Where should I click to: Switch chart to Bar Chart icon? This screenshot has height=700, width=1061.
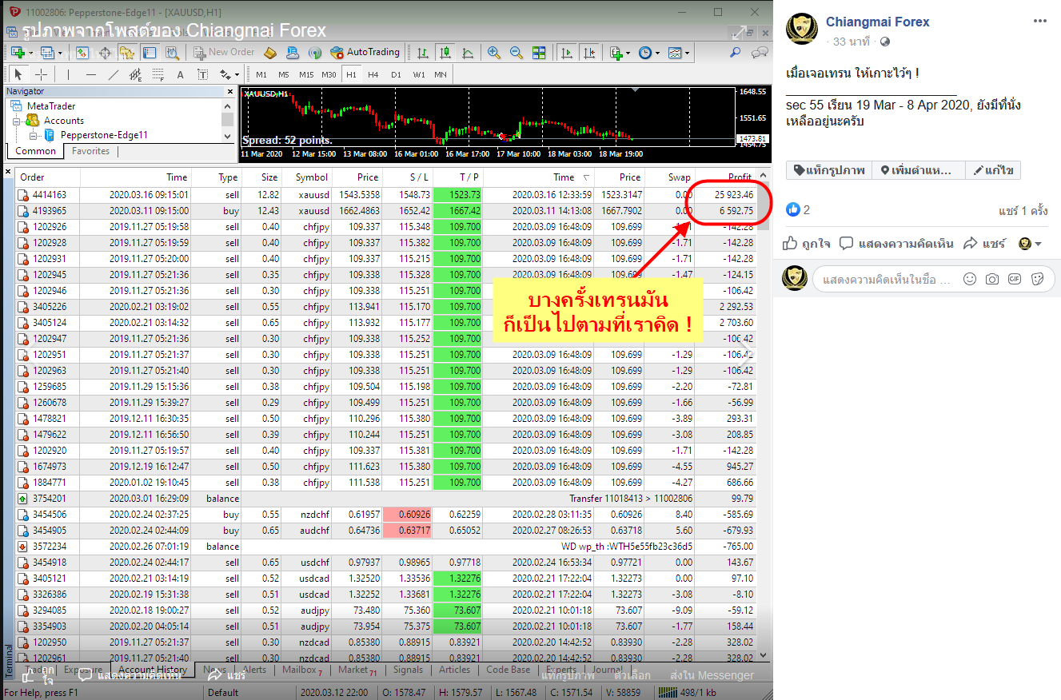(422, 53)
